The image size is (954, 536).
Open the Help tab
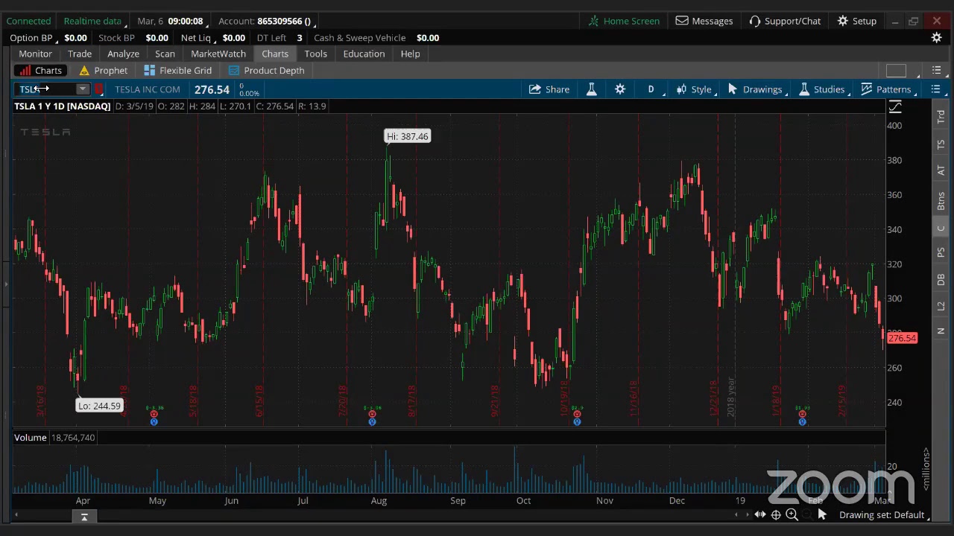(410, 54)
